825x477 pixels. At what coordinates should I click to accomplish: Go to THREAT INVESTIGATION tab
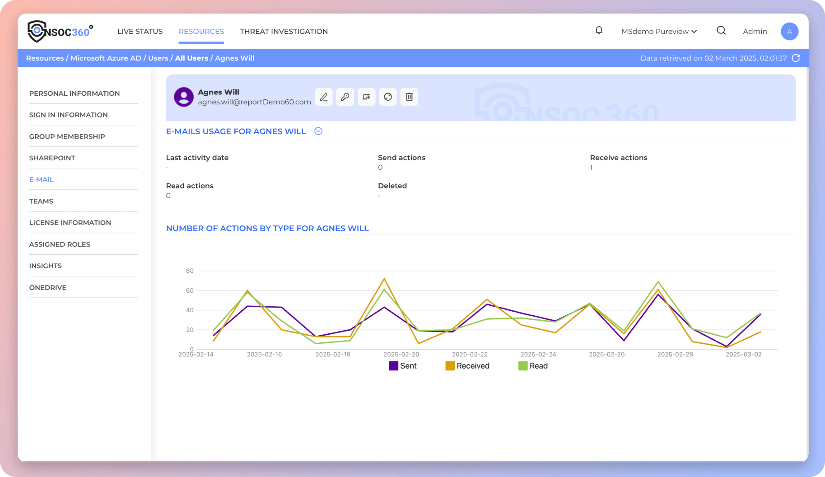(284, 31)
